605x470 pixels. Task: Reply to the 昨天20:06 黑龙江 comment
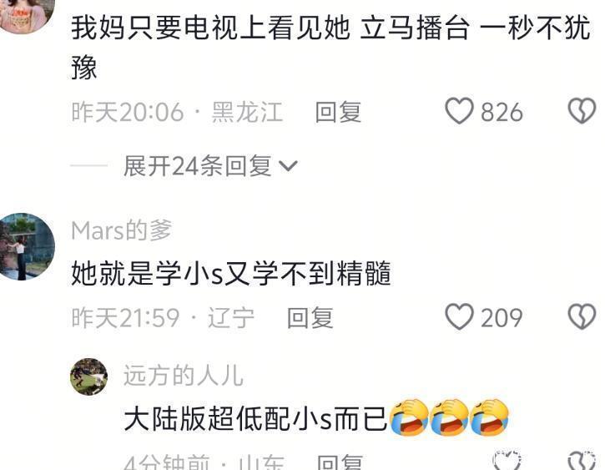[x=338, y=113]
